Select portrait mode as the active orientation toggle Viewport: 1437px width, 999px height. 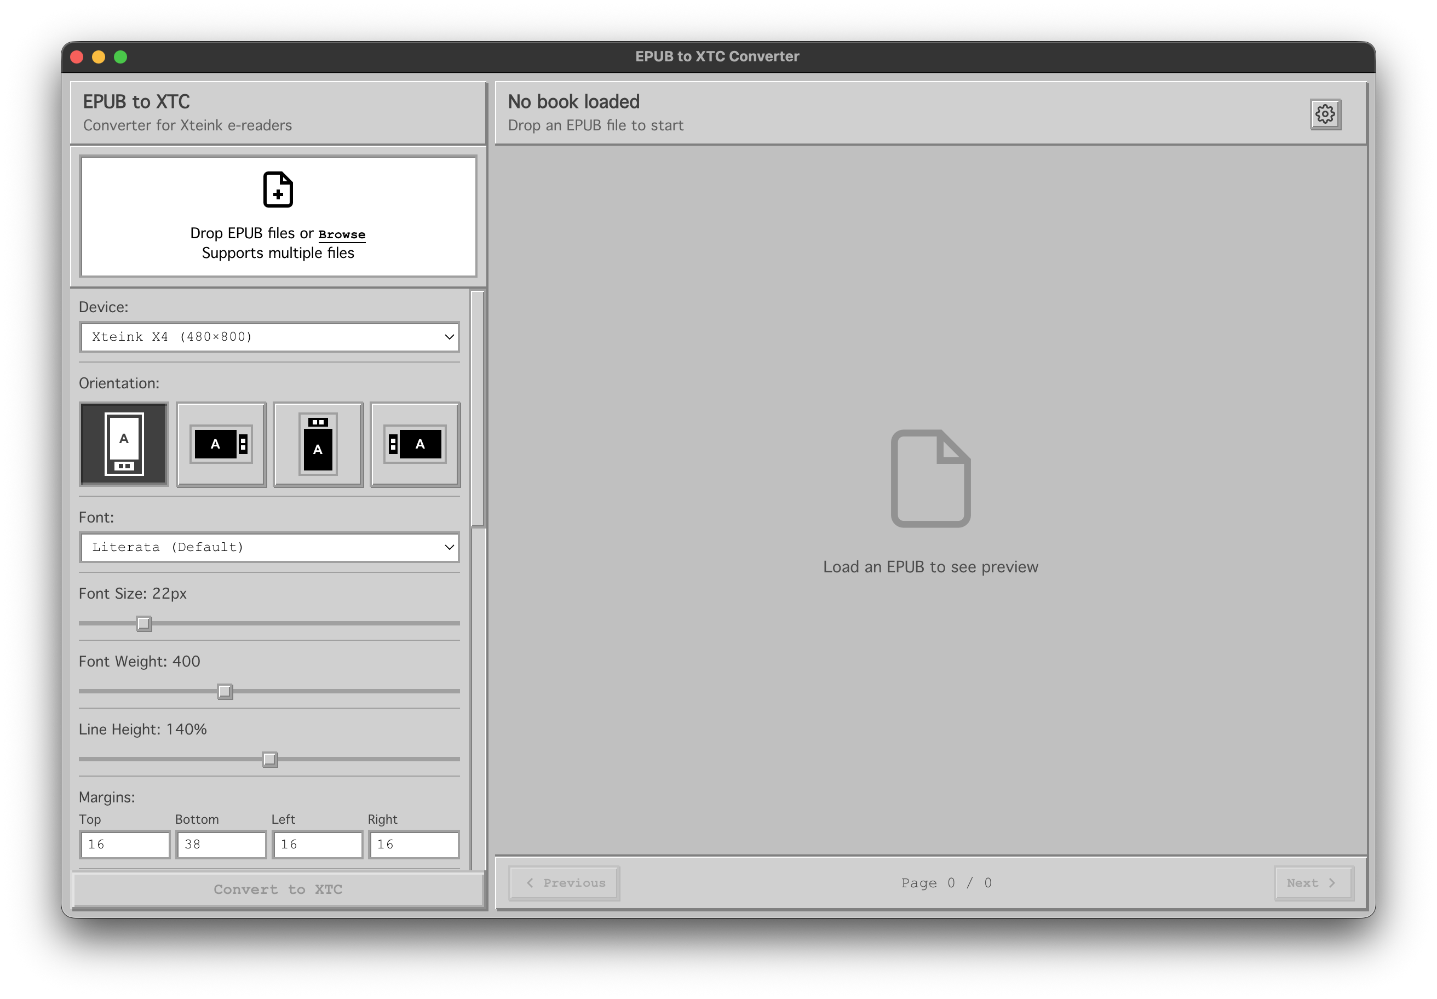123,444
